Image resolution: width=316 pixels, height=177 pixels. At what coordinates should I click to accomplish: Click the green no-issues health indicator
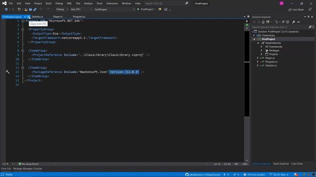coord(20,164)
